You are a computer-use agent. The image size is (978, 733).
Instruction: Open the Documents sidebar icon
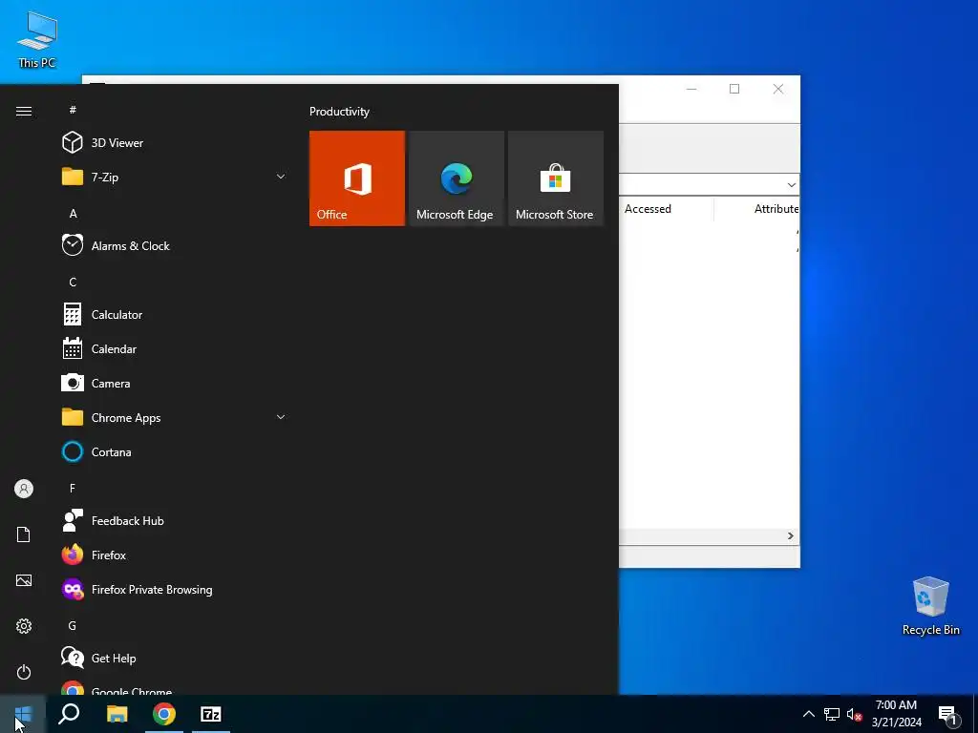[x=24, y=534]
